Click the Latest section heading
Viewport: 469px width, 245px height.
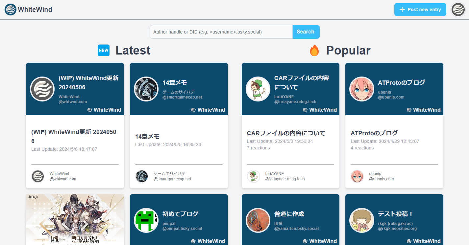(133, 50)
